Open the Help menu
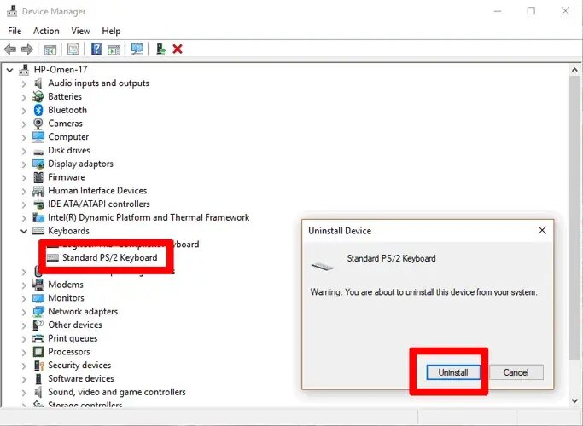The image size is (583, 426). (x=111, y=31)
